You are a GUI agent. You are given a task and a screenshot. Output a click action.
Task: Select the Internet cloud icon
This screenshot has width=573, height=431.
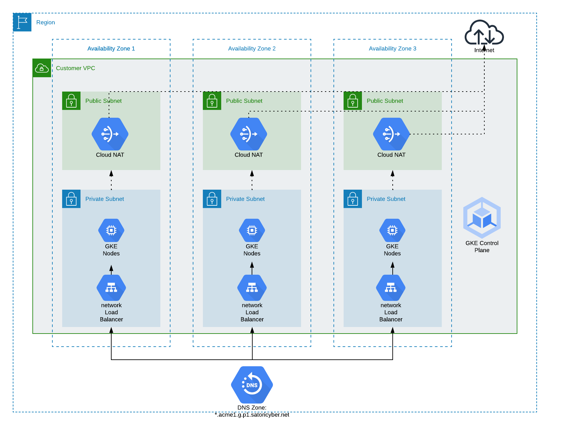(484, 32)
